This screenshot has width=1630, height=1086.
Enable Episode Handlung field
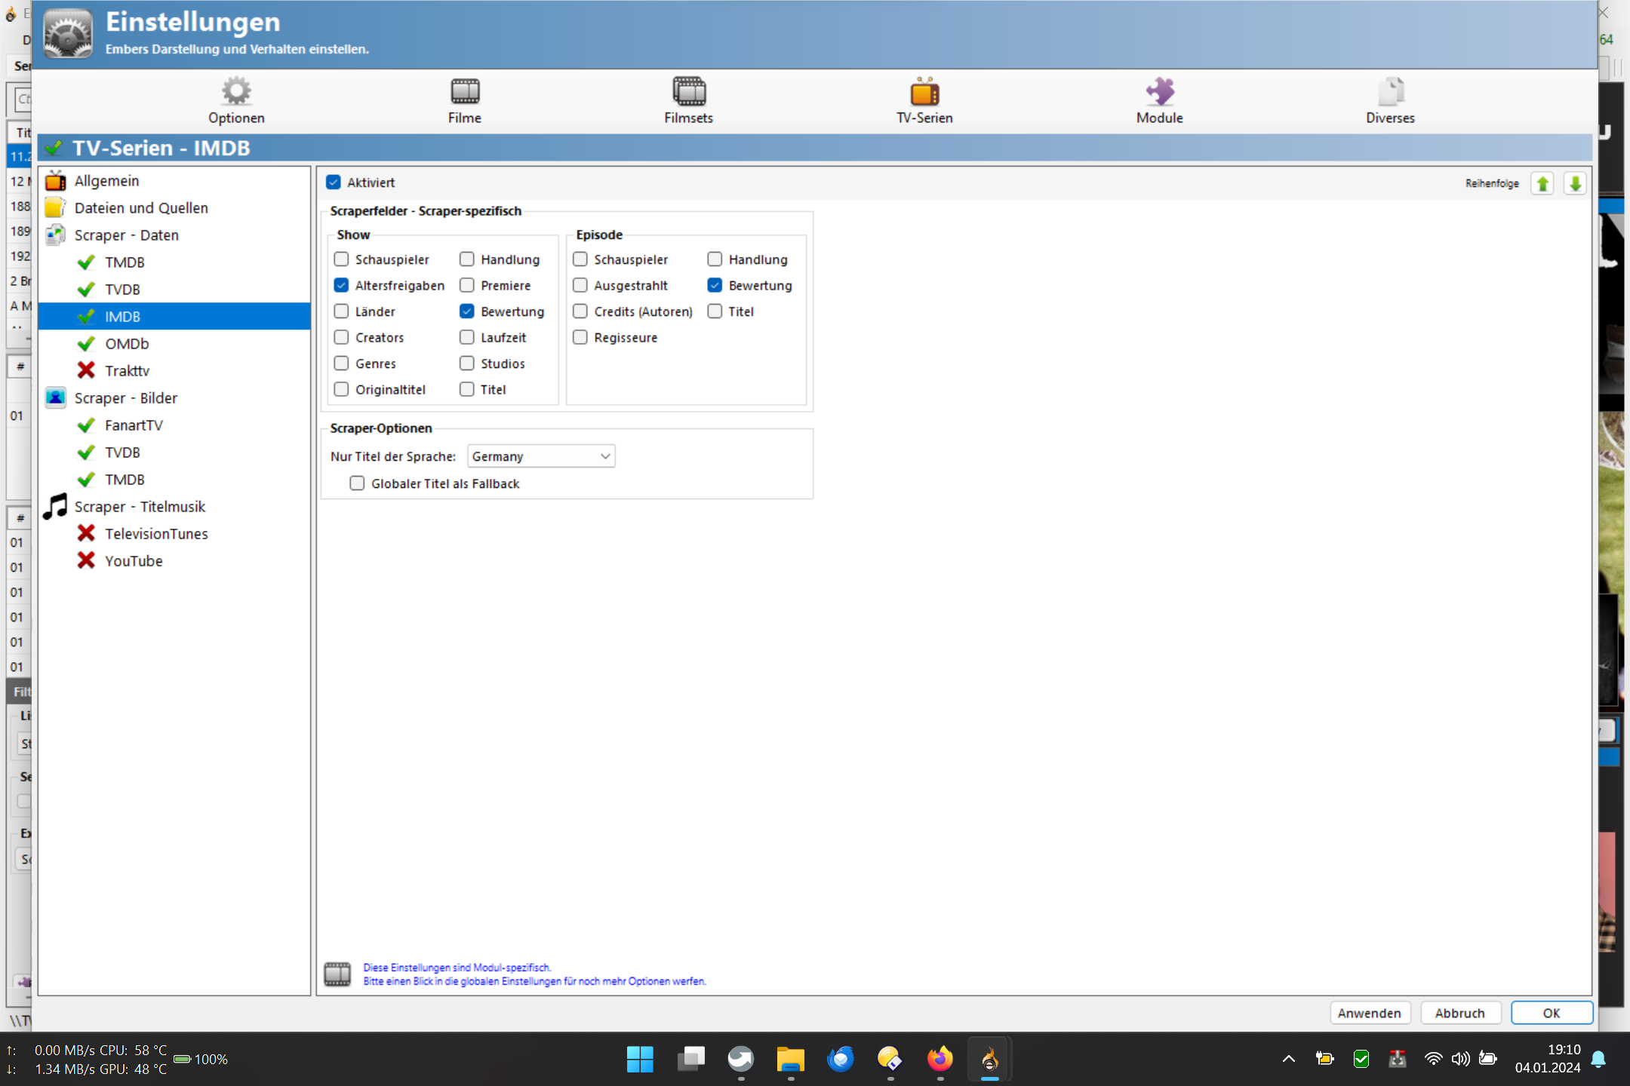715,259
